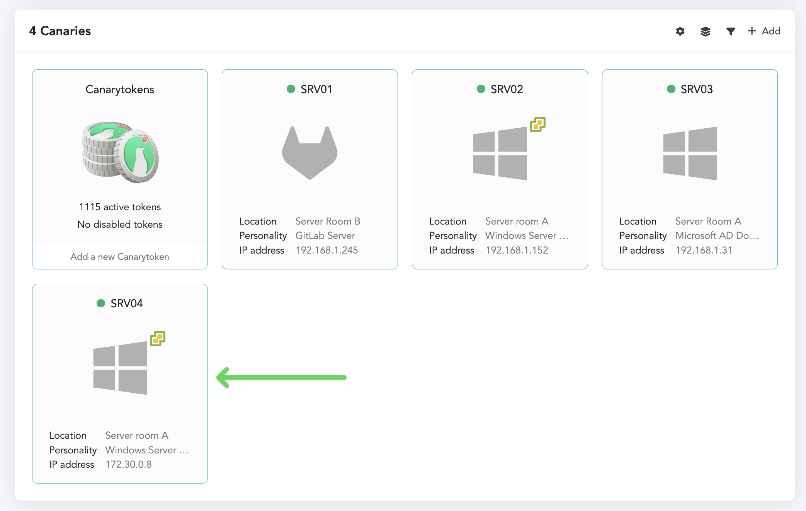Click the VMware badge on SRV02
Image resolution: width=806 pixels, height=511 pixels.
point(537,124)
